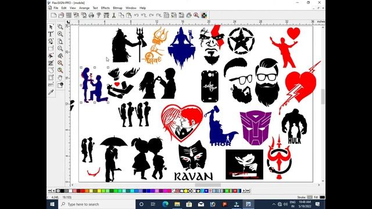
Task: Click the color mixer toolbar icon
Action: pyautogui.click(x=204, y=16)
